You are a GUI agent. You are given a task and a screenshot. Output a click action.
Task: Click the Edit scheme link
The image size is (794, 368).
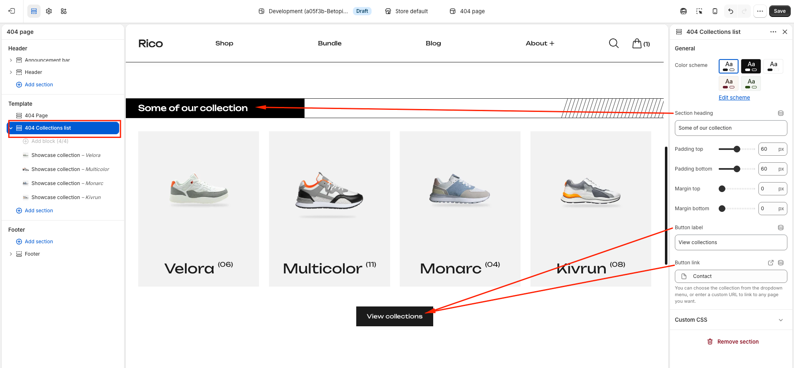[x=734, y=98]
